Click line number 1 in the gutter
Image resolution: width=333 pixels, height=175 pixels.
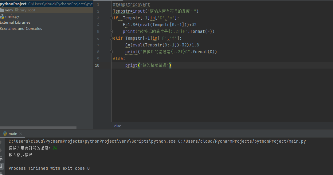[x=98, y=5]
